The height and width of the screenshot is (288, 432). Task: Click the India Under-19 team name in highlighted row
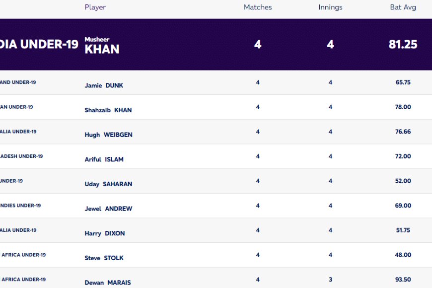39,44
